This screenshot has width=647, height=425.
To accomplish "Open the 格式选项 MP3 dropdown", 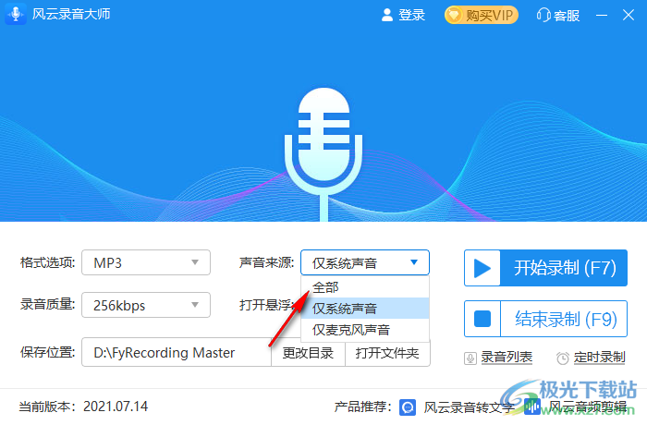I will coord(146,262).
